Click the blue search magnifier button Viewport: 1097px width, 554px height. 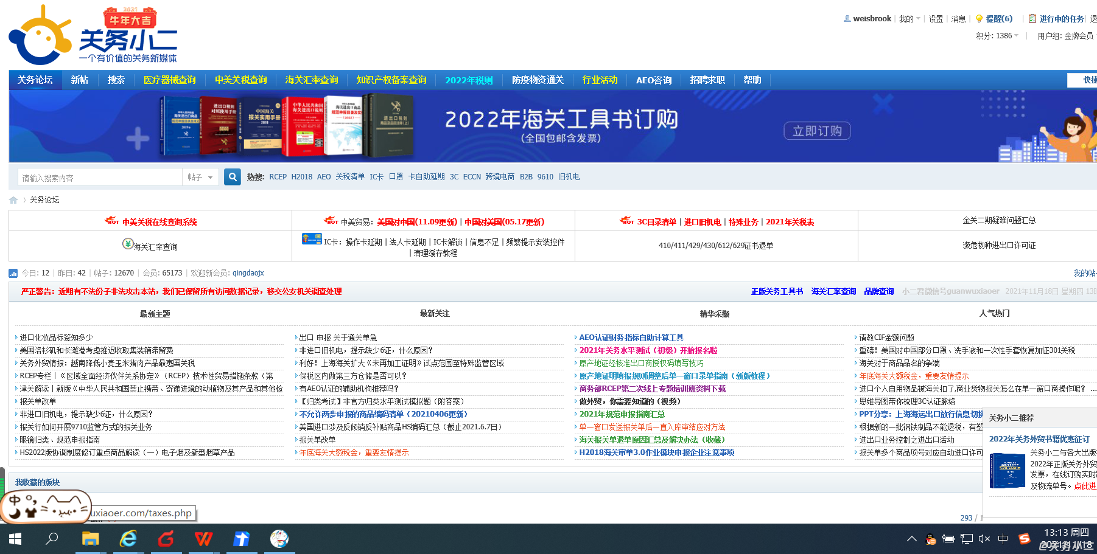[x=232, y=177]
